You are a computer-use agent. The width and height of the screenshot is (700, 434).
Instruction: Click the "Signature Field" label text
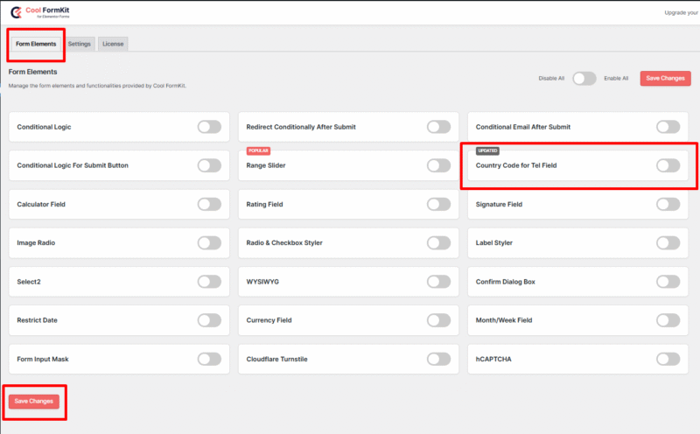pos(499,205)
